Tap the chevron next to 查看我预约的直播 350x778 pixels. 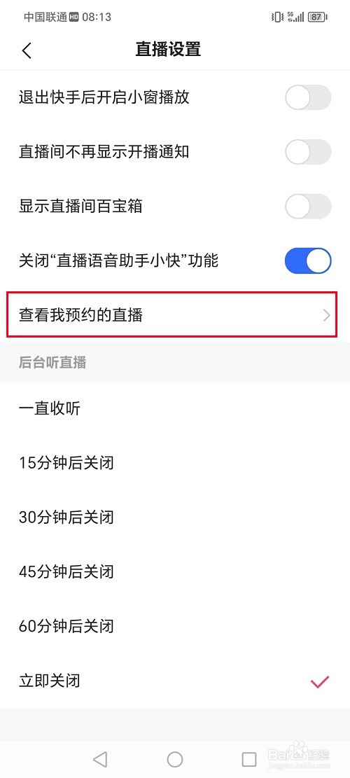click(326, 315)
